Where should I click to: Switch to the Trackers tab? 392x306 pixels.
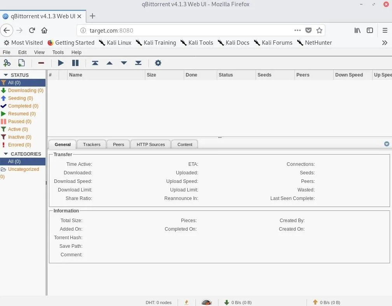coord(92,144)
